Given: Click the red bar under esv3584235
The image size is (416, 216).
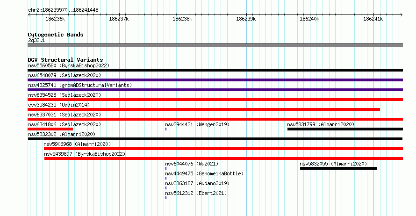Looking at the screenshot, I should pyautogui.click(x=204, y=109).
